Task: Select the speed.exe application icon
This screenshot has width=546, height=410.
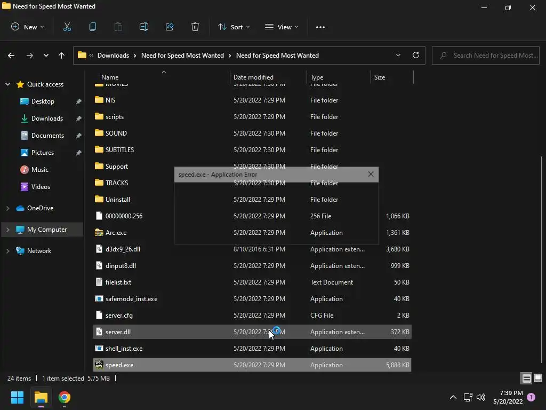Action: pyautogui.click(x=99, y=365)
